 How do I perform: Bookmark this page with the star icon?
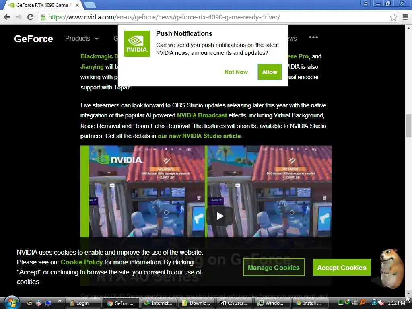[393, 17]
